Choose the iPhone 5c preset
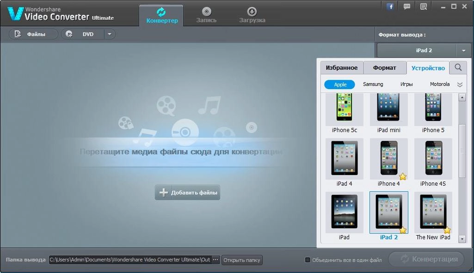 [x=345, y=113]
